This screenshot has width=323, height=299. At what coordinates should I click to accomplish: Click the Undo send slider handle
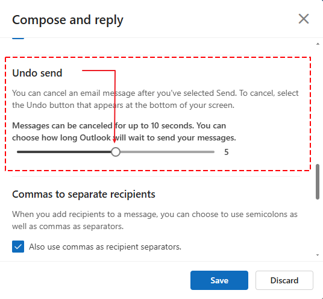click(x=116, y=152)
